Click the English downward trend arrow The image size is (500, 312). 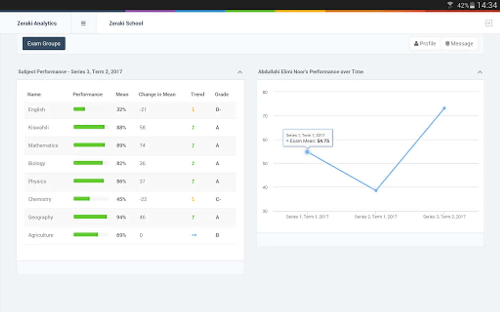tap(193, 110)
